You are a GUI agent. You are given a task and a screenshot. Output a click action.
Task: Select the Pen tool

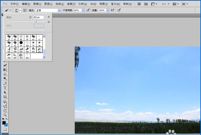[5, 83]
